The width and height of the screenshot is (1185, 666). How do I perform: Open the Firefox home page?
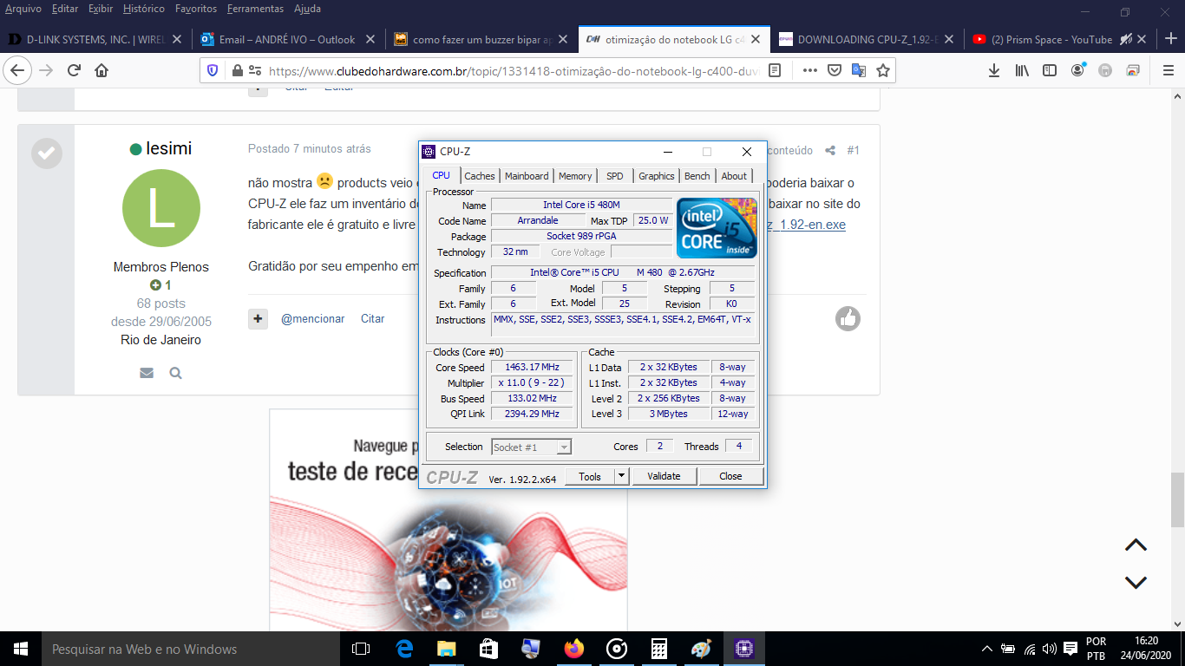101,70
